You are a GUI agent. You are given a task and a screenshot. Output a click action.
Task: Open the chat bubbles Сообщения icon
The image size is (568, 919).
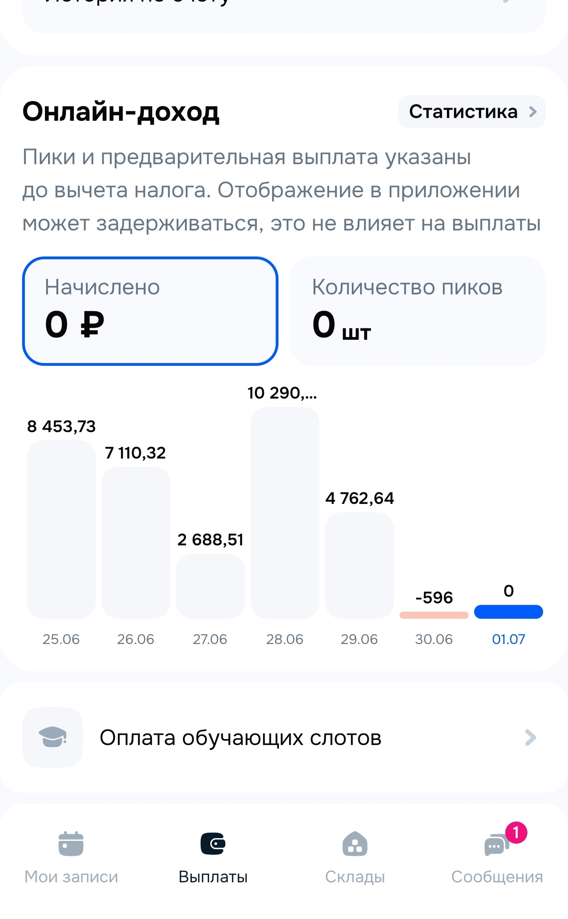495,845
